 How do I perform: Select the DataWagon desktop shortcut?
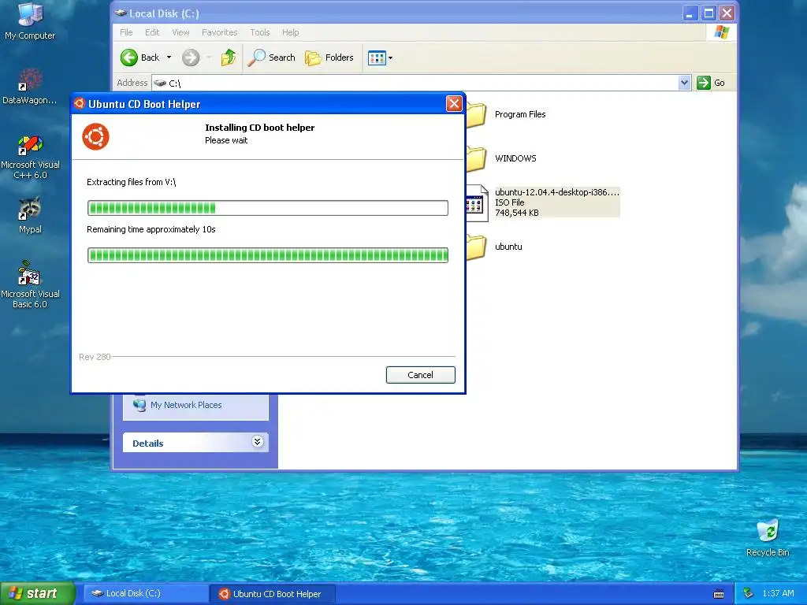click(x=30, y=87)
